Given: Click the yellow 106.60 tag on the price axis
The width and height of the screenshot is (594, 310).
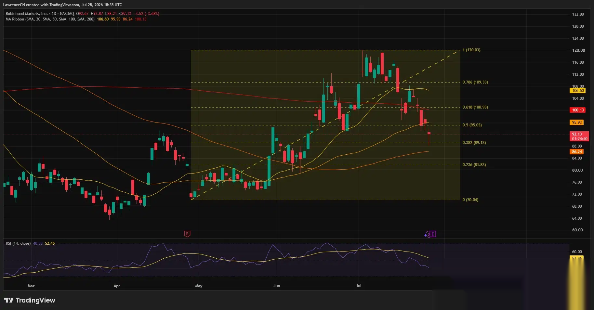Looking at the screenshot, I should tap(578, 91).
